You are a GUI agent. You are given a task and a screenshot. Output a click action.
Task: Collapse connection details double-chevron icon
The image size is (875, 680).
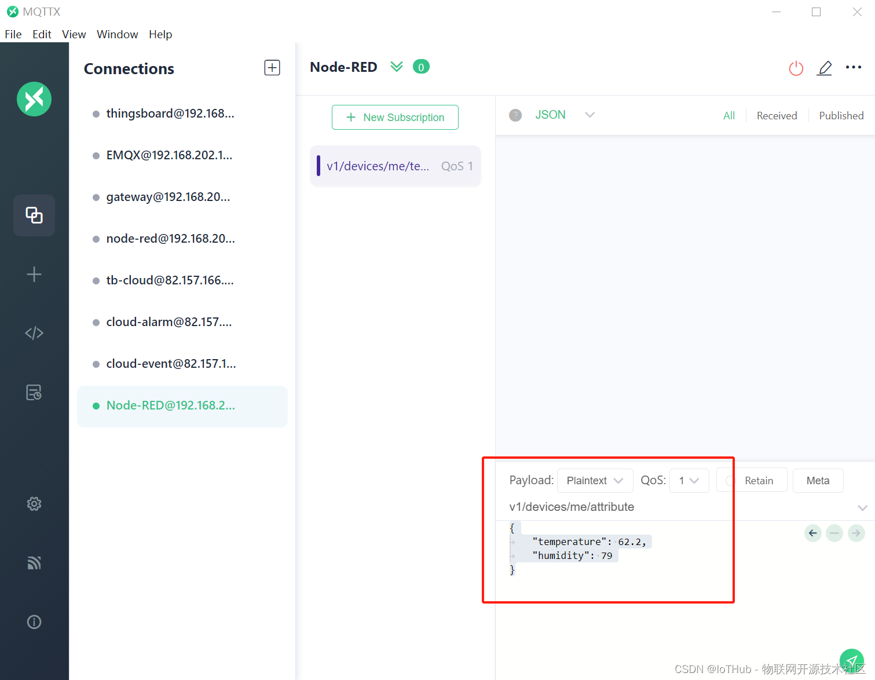(397, 67)
